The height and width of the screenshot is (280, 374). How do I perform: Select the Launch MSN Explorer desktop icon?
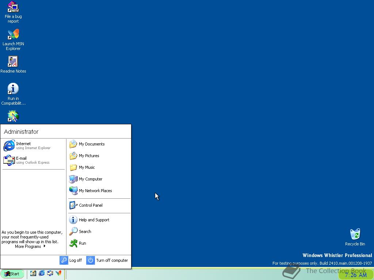tap(13, 40)
